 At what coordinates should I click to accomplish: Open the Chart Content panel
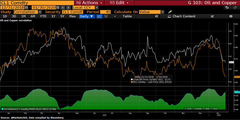point(182,16)
